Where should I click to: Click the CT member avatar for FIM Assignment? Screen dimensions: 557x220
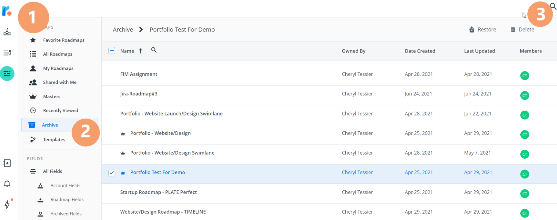[x=525, y=75]
